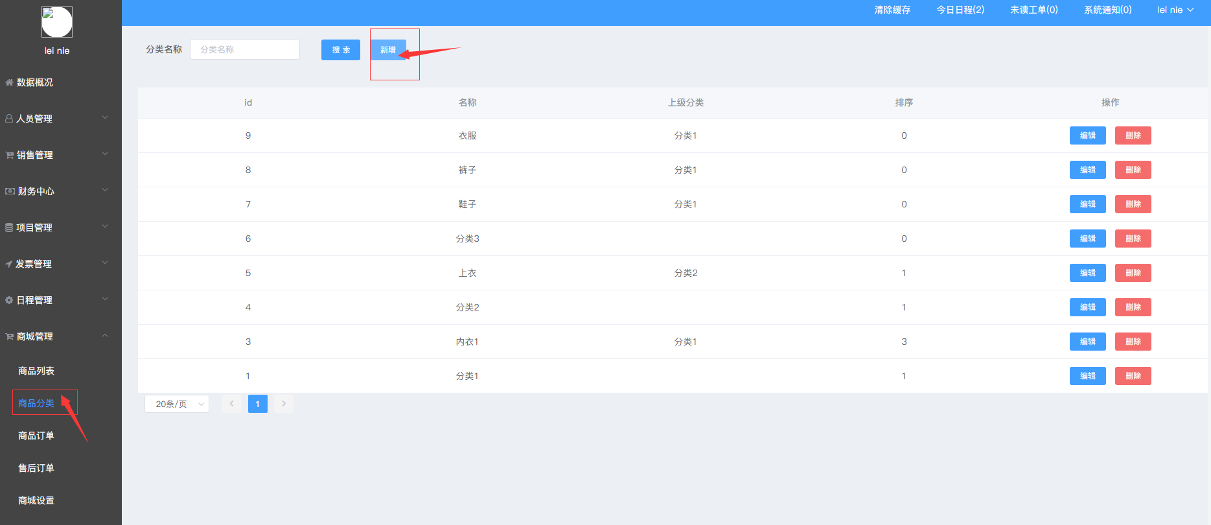The width and height of the screenshot is (1211, 525).
Task: Delete the 裤子 category row
Action: (x=1133, y=170)
